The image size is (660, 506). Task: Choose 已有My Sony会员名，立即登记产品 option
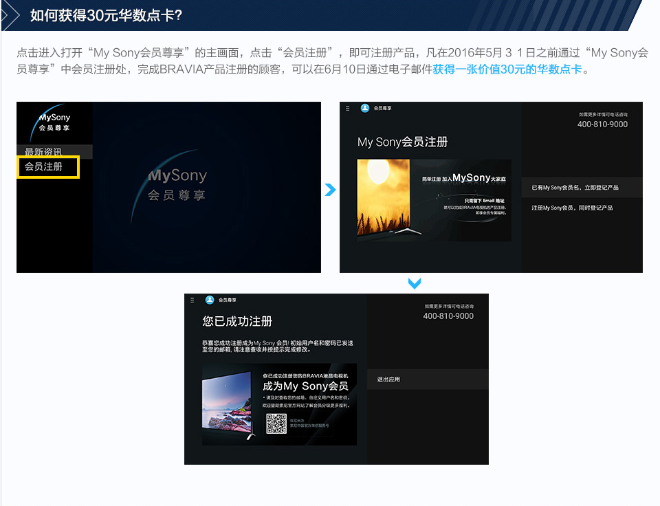point(582,187)
